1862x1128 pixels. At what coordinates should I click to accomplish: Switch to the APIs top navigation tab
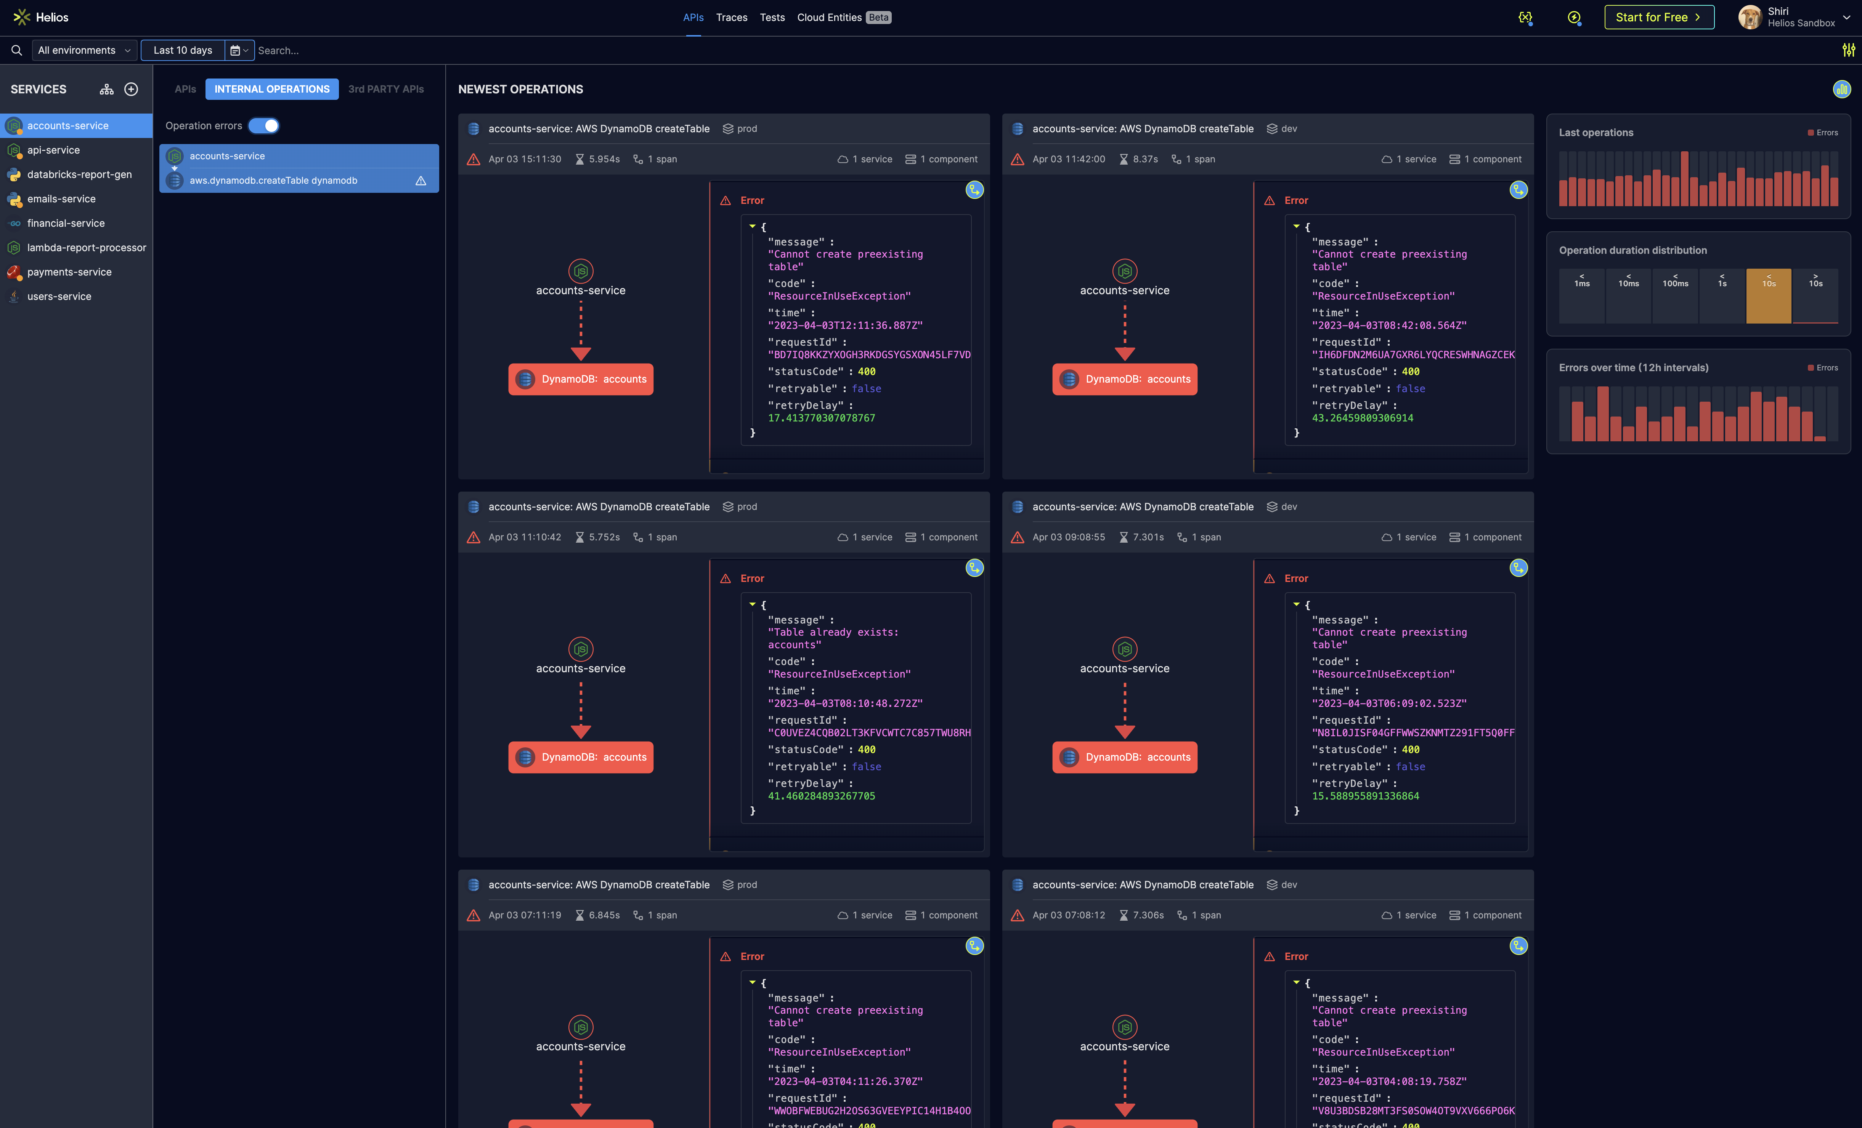(x=693, y=18)
